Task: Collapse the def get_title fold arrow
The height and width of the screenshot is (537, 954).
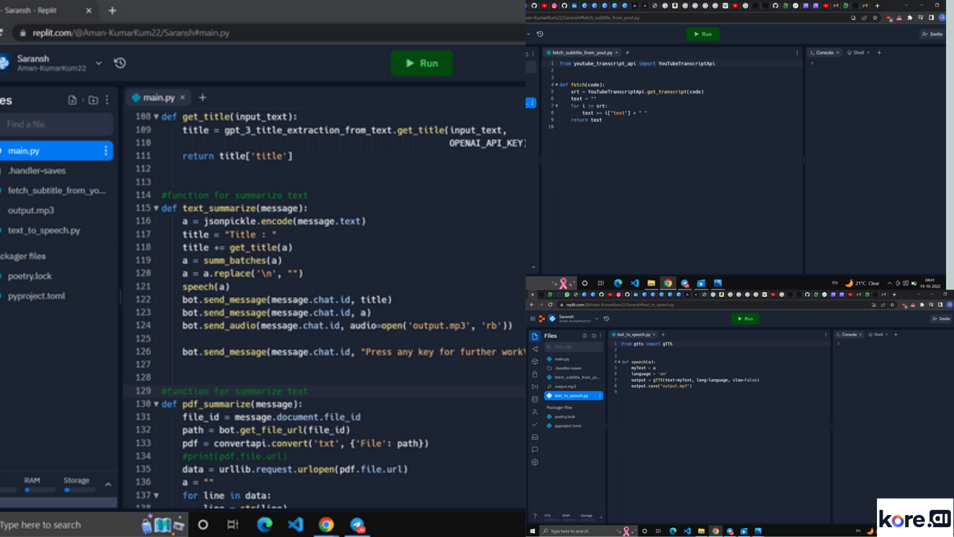Action: [156, 117]
